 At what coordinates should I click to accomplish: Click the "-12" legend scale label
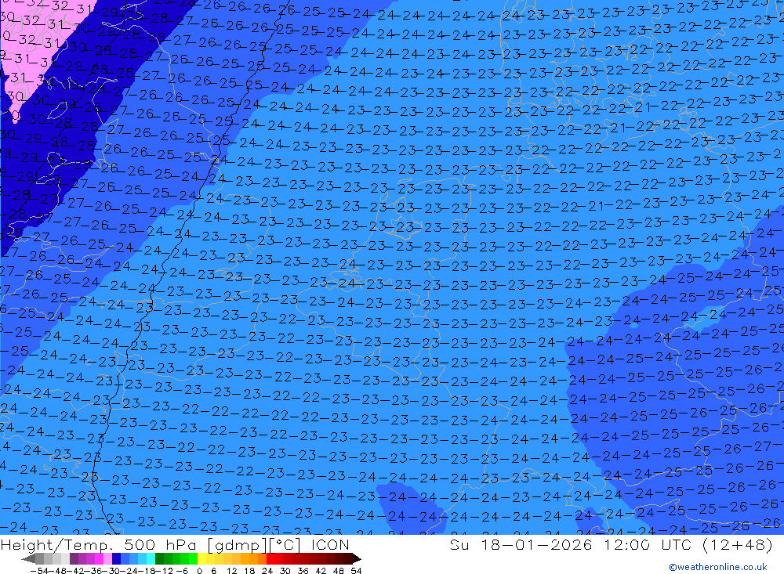[164, 571]
